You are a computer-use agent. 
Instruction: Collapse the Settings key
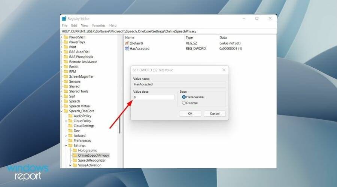(x=66, y=145)
